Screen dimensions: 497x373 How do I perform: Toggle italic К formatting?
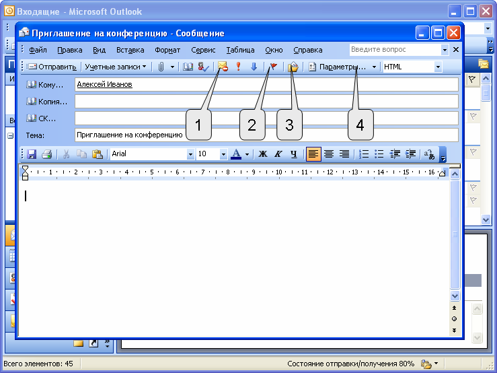coord(278,154)
